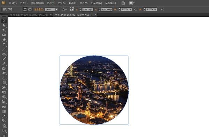The image size is (209, 137).
Task: Select the Perspective Grid tool
Action: click(4, 102)
